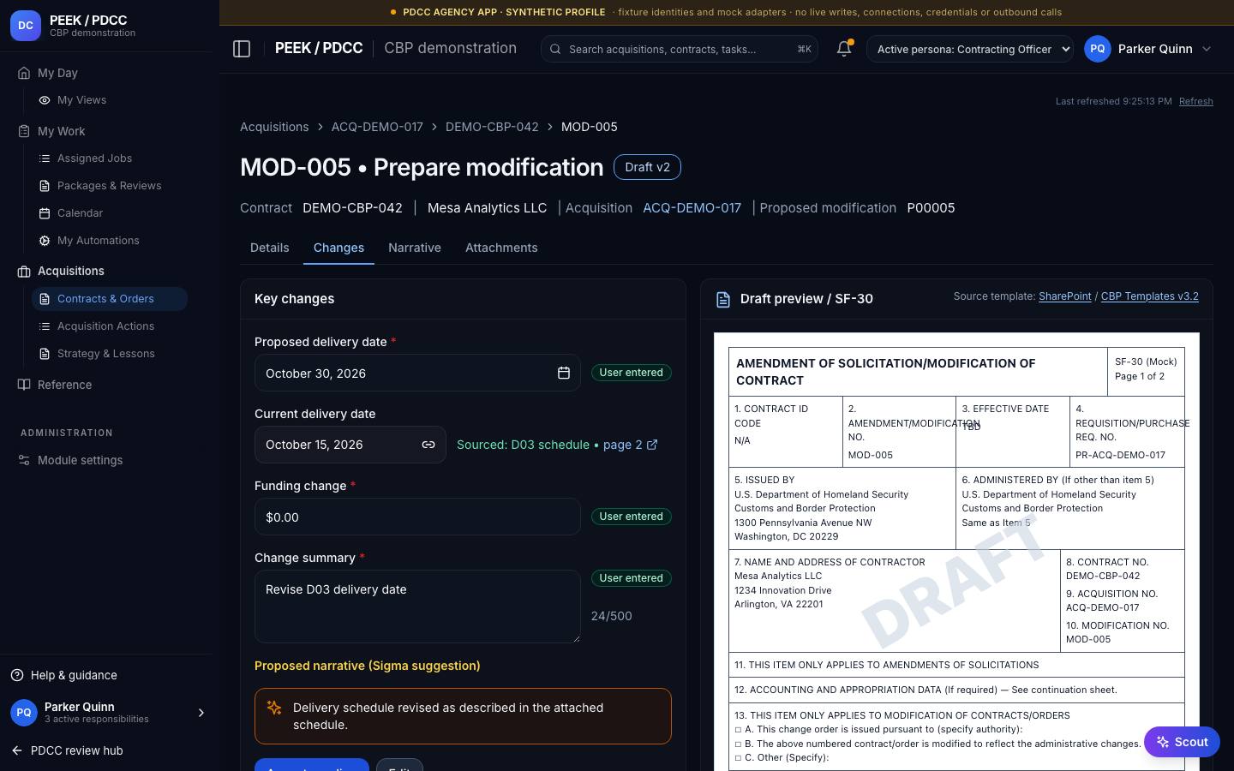This screenshot has height=771, width=1234.
Task: Click the P00005 proposed modification value
Action: pos(931,208)
